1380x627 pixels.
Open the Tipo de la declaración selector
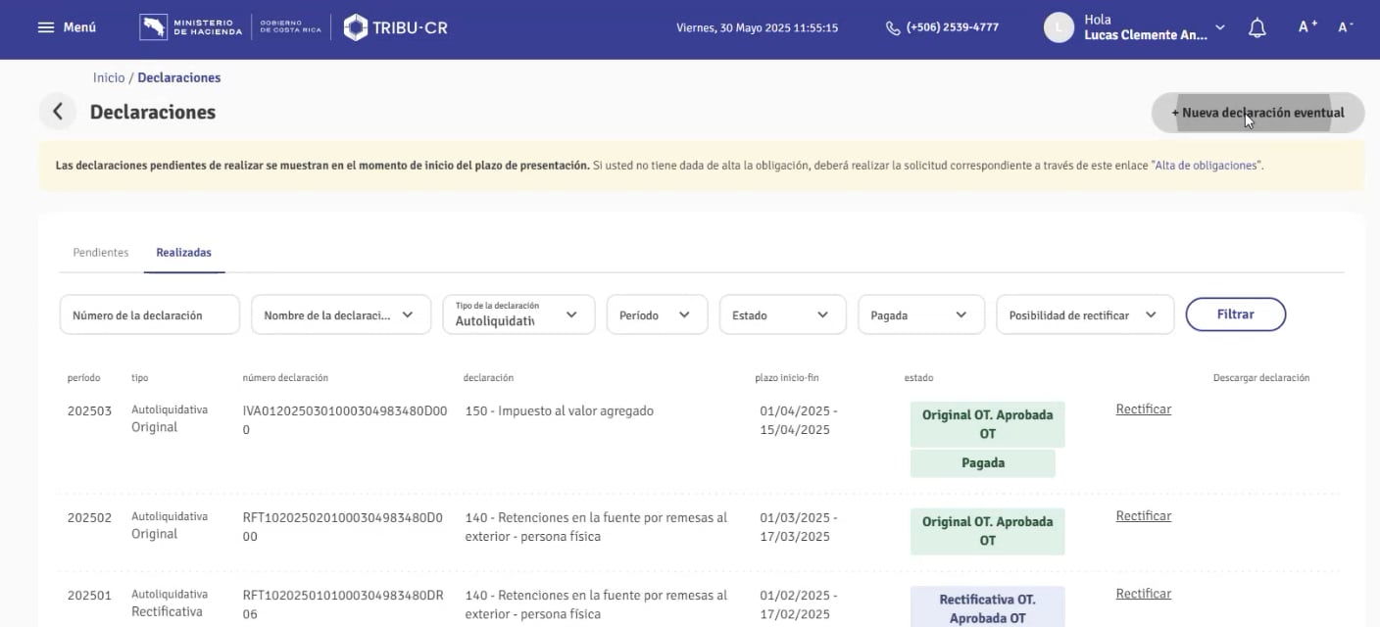click(517, 313)
